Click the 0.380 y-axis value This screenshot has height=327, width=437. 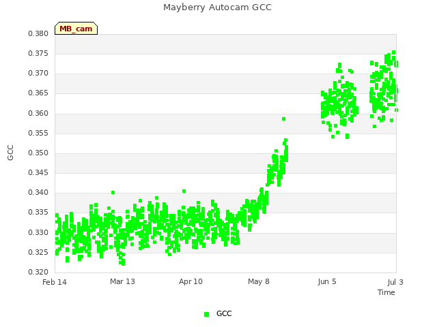[x=38, y=33]
